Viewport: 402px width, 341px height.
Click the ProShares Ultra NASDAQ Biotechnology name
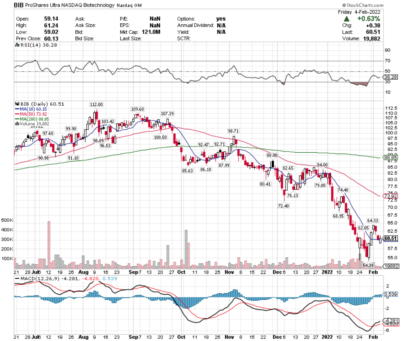click(x=70, y=5)
